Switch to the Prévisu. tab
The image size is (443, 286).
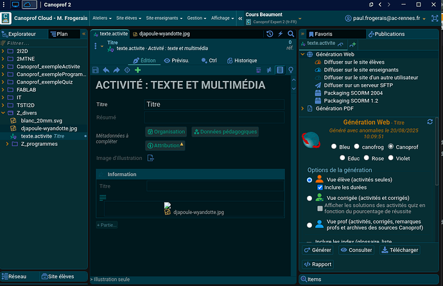point(176,60)
